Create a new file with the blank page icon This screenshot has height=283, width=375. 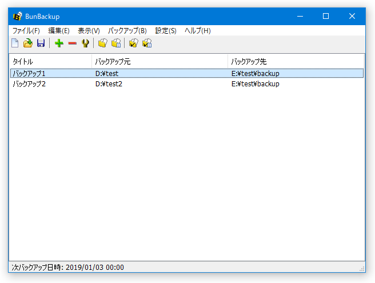tap(15, 43)
